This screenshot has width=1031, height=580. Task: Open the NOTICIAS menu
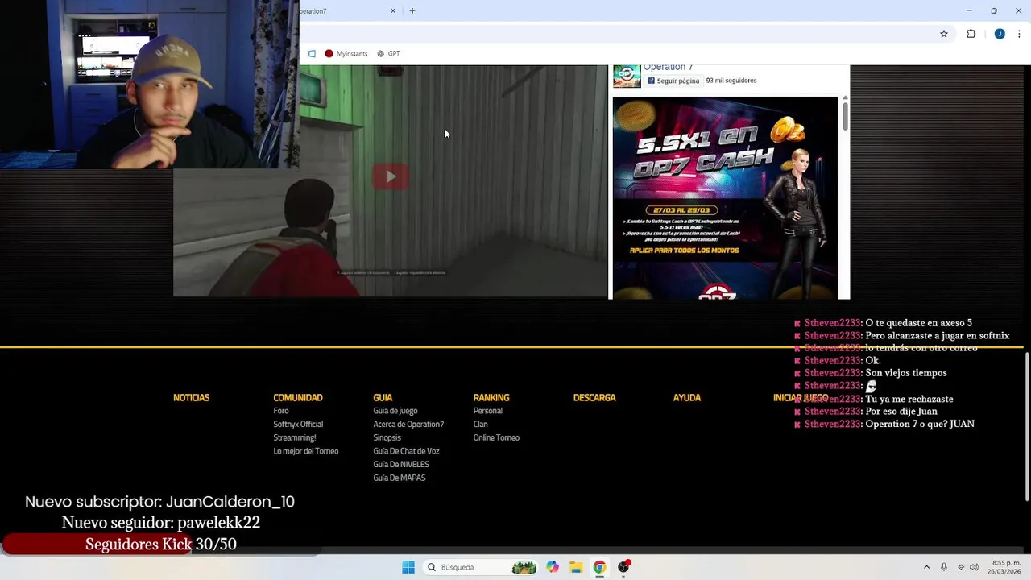coord(191,397)
